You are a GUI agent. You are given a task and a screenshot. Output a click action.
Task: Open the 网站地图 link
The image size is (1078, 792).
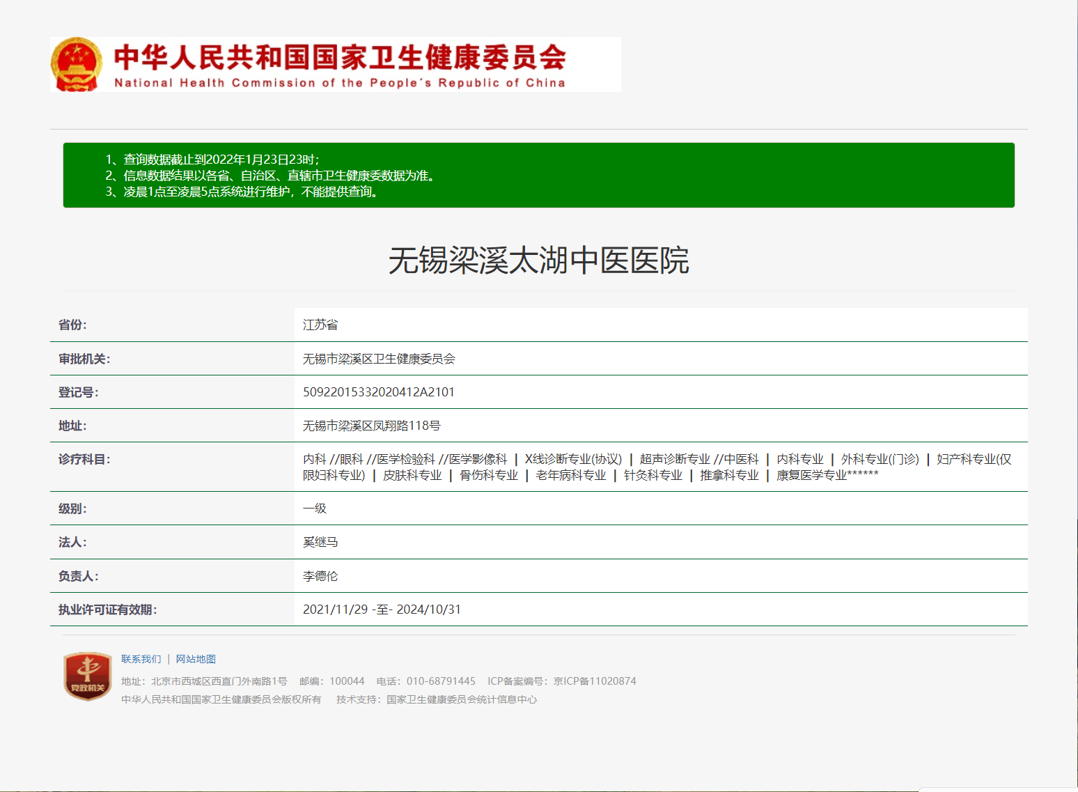196,659
